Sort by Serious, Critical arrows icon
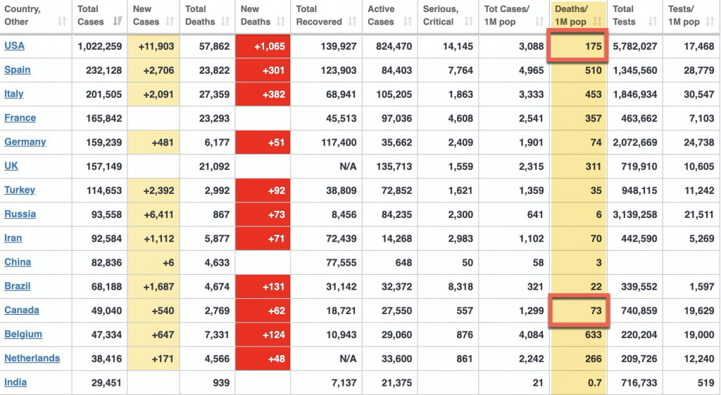Image resolution: width=721 pixels, height=395 pixels. click(x=468, y=22)
